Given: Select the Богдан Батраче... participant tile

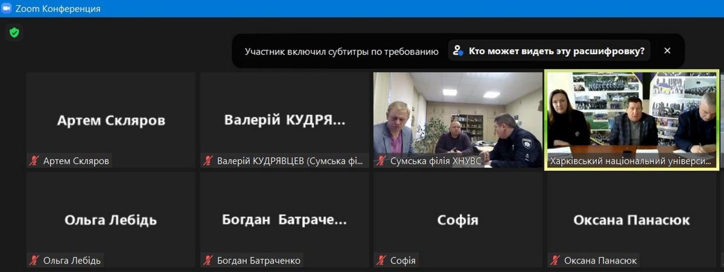Looking at the screenshot, I should tap(285, 220).
